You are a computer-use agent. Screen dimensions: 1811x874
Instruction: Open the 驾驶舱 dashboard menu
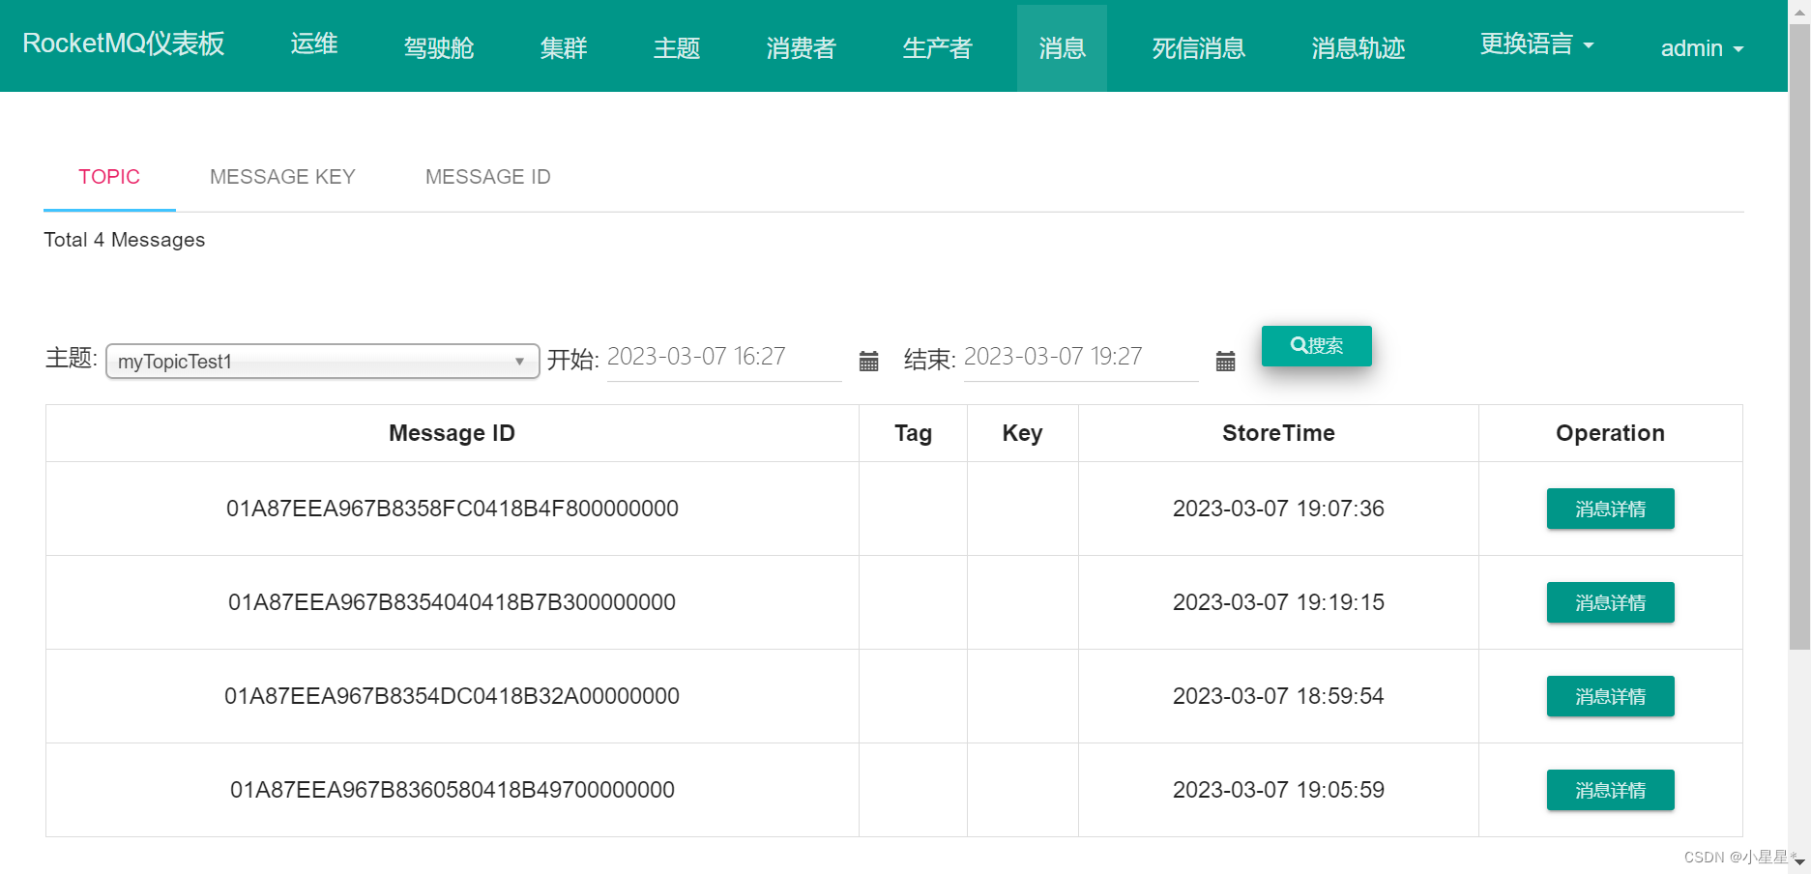point(439,48)
